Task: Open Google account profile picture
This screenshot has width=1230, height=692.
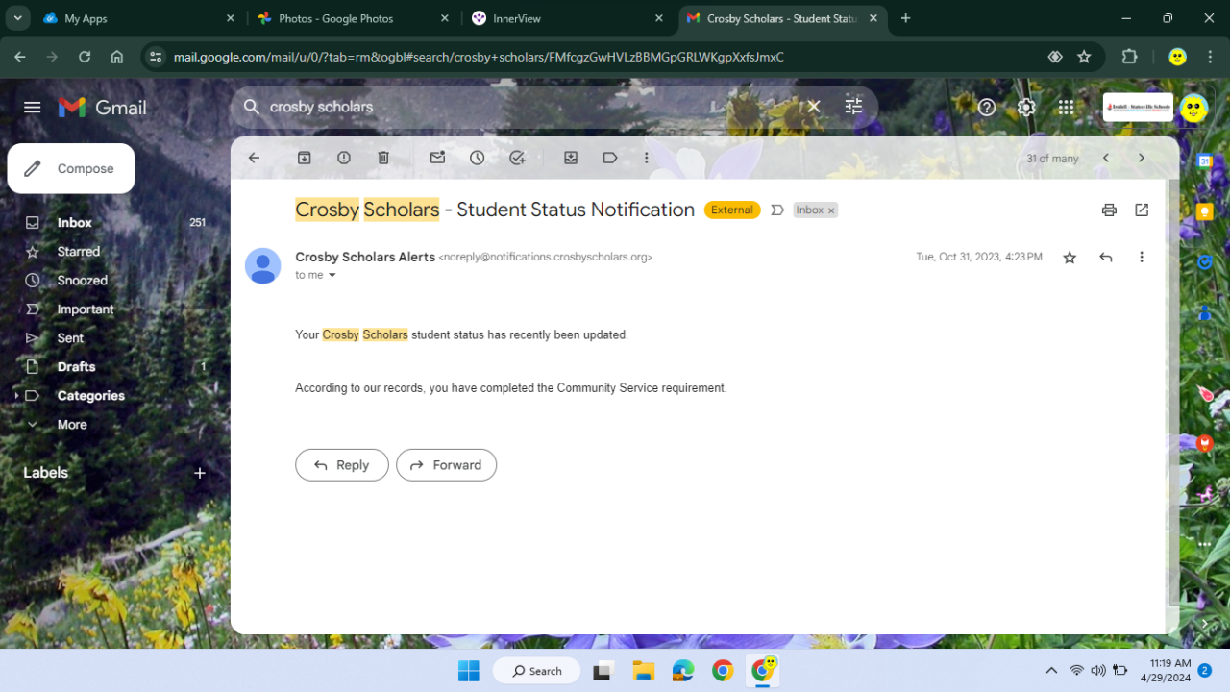Action: (1193, 108)
